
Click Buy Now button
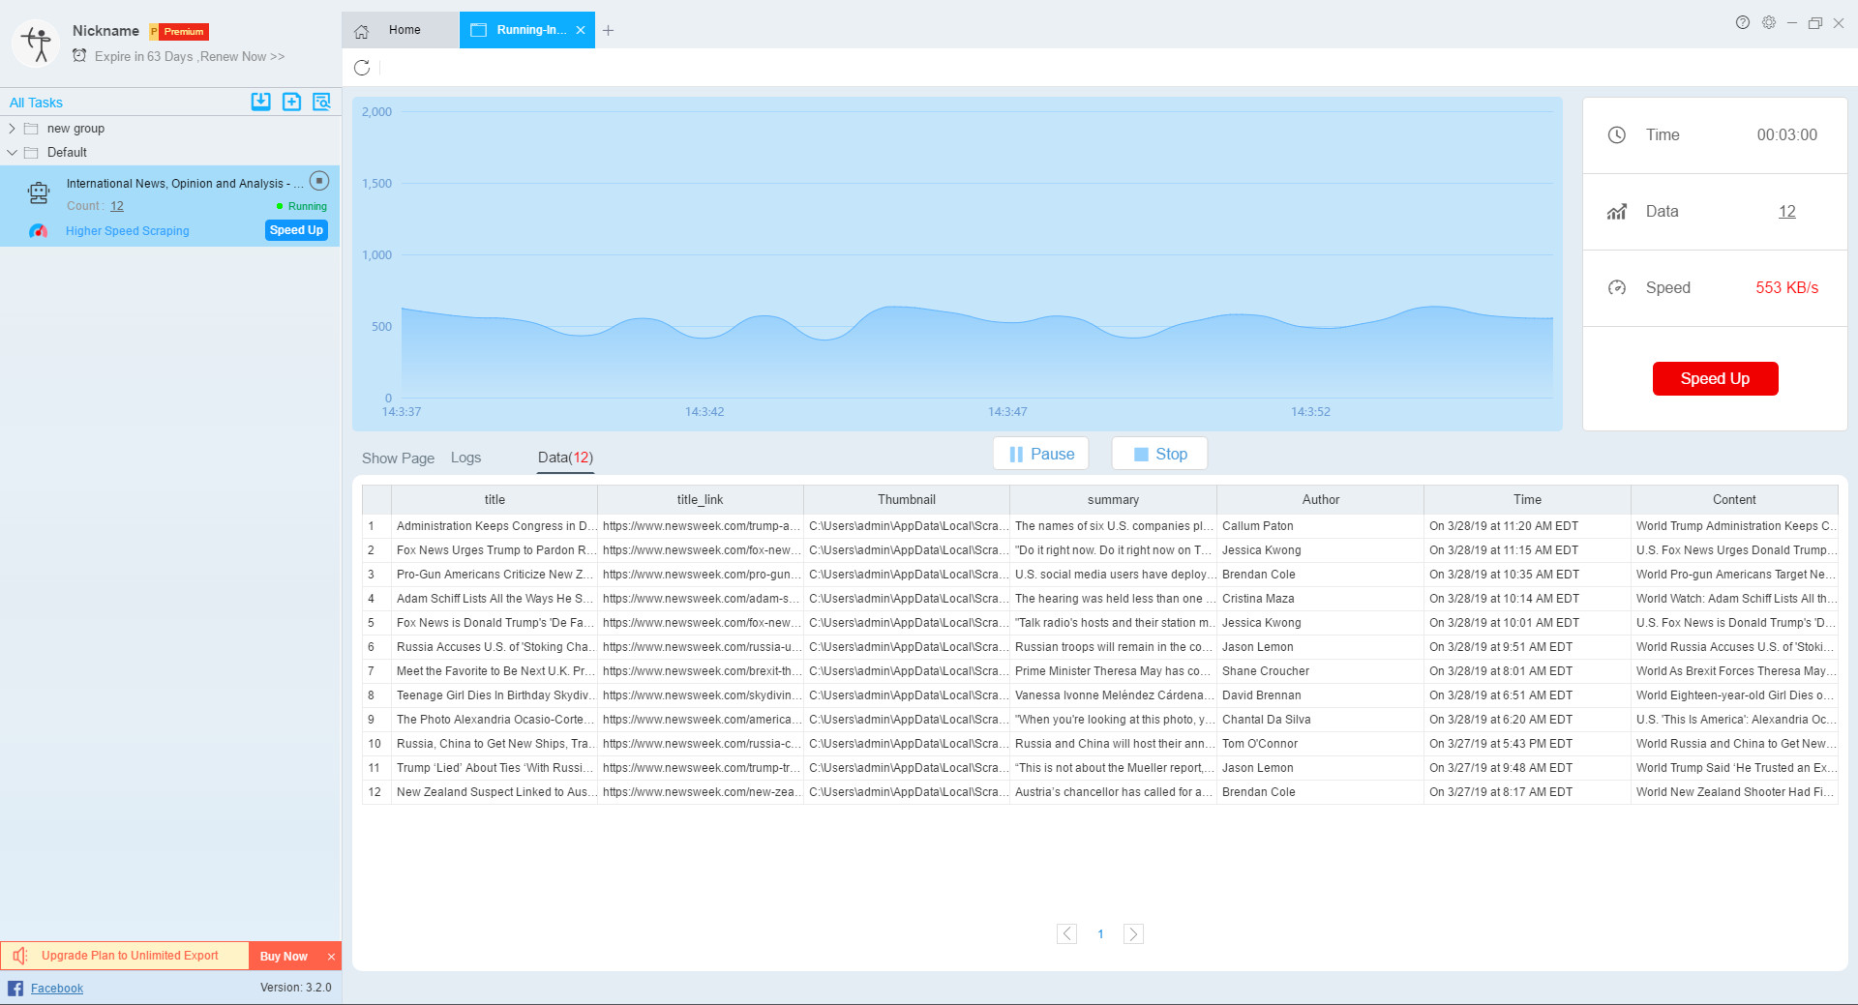284,957
